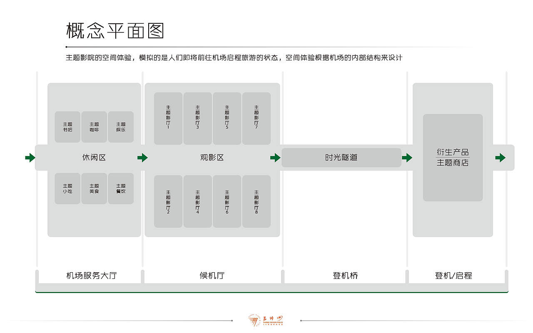Expand the 衍生产品主题商店 block

(x=453, y=157)
